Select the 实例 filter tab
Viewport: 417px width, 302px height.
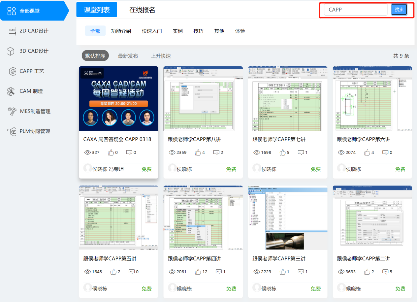pyautogui.click(x=177, y=31)
